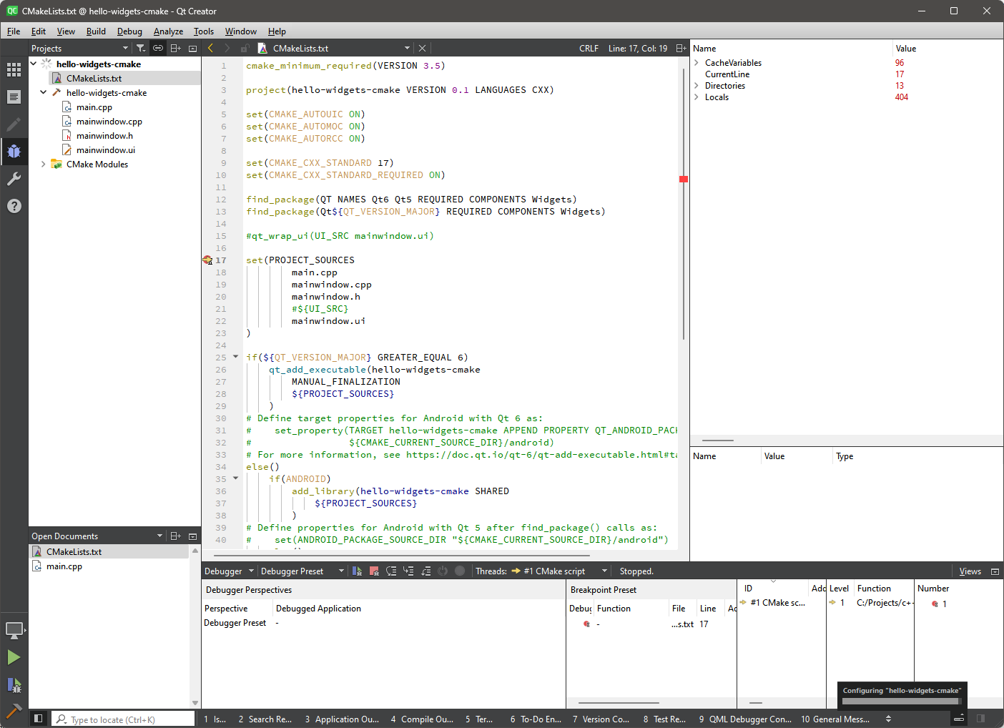The image size is (1004, 728).
Task: Start debugging with Run-Debug icon
Action: [x=14, y=684]
